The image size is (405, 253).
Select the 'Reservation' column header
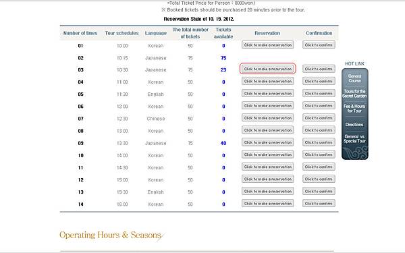(267, 33)
